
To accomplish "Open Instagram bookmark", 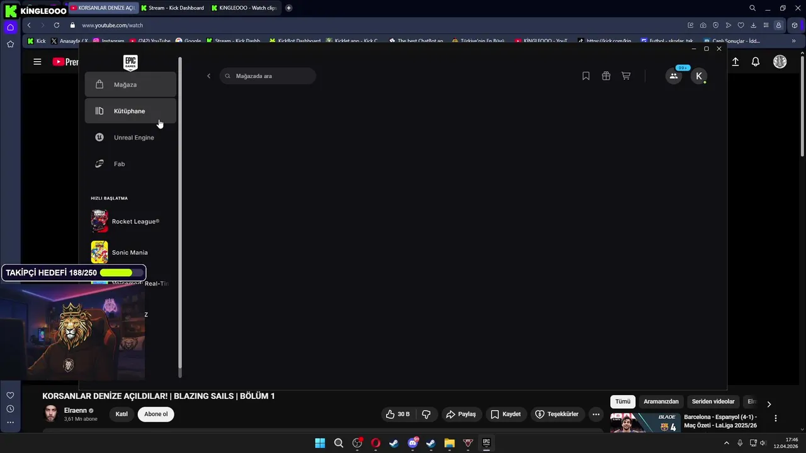I will pyautogui.click(x=109, y=41).
